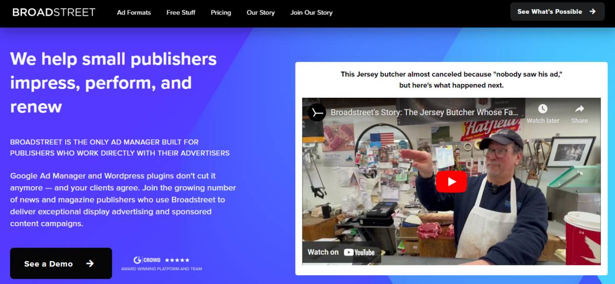Open the Ad Formats menu
The width and height of the screenshot is (615, 284).
pyautogui.click(x=134, y=12)
